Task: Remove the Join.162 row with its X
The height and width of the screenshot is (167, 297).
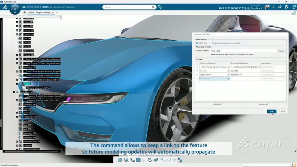Action: coord(197,71)
